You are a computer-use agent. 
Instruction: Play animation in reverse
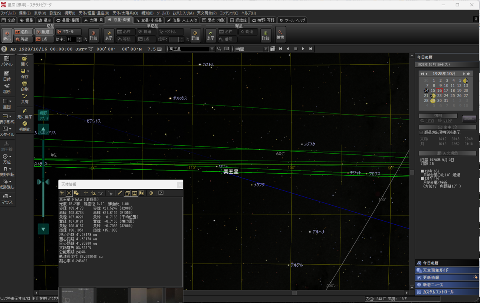288,49
